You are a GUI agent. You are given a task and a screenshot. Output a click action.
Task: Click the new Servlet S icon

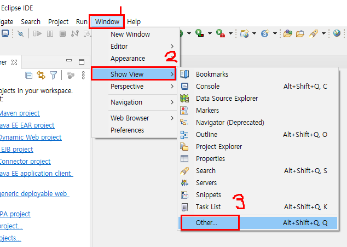265,33
